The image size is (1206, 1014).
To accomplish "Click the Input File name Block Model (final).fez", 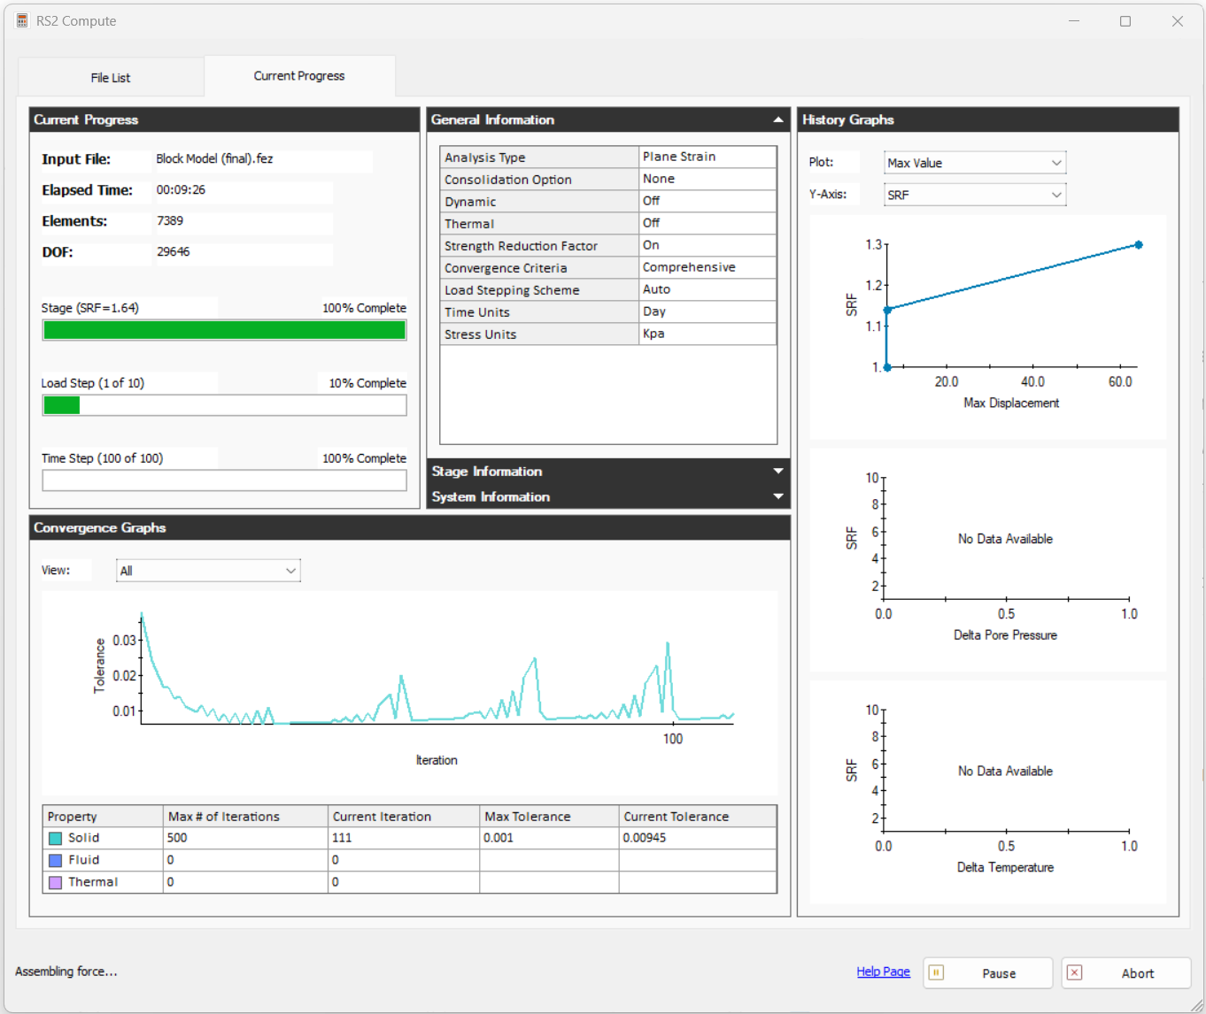I will pyautogui.click(x=214, y=159).
